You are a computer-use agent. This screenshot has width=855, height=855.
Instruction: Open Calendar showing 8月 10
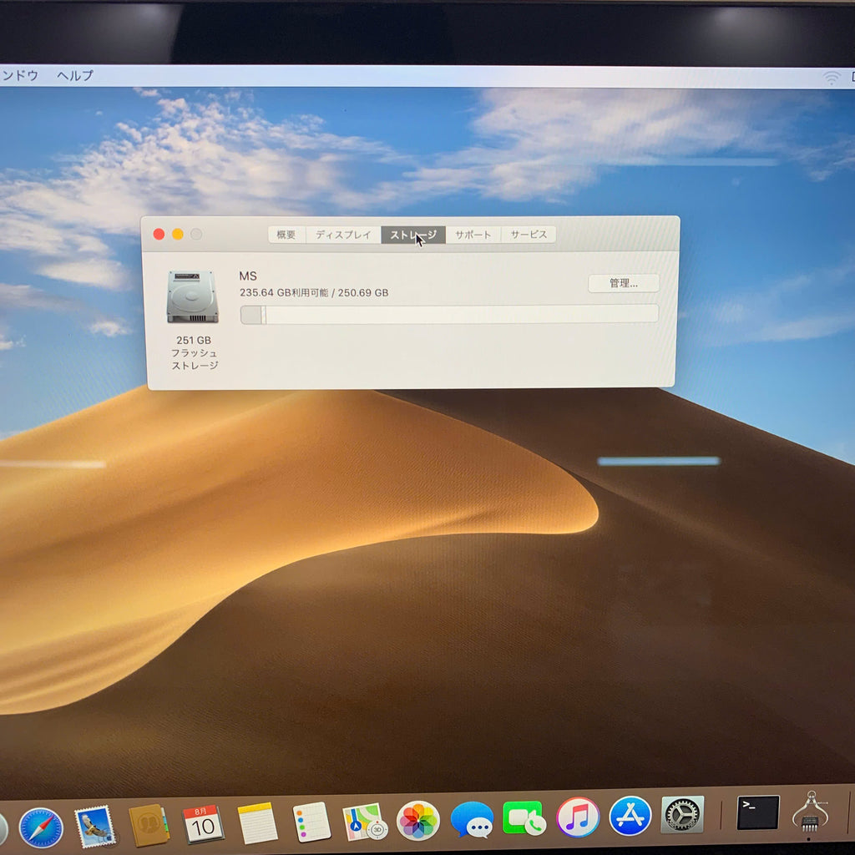[202, 824]
